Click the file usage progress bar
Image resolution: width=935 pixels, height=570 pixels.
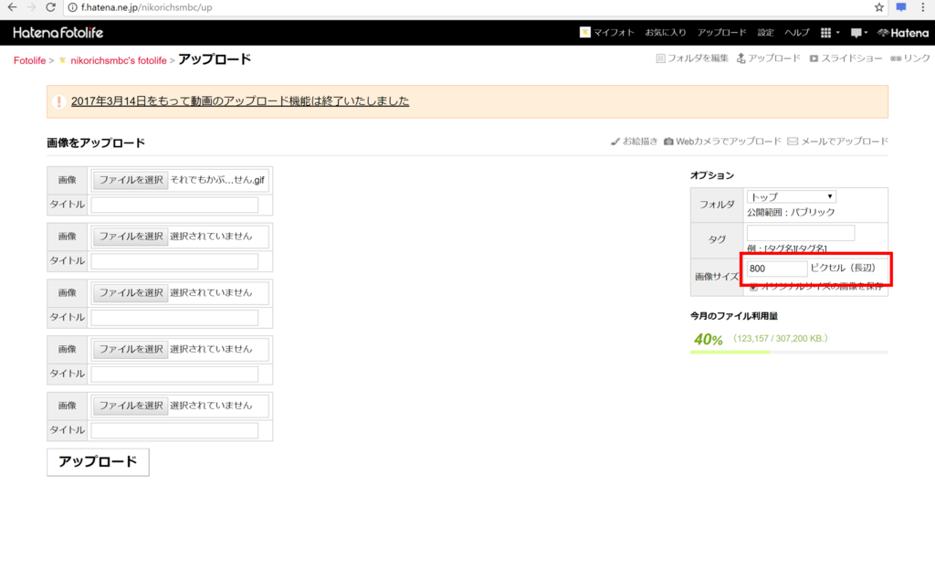(x=789, y=353)
